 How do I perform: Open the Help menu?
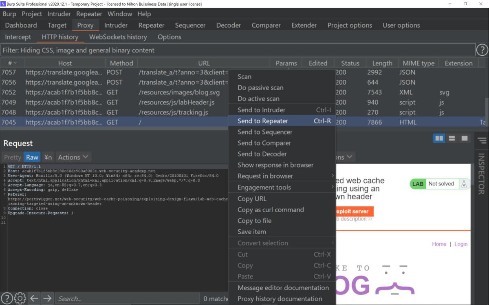point(144,14)
